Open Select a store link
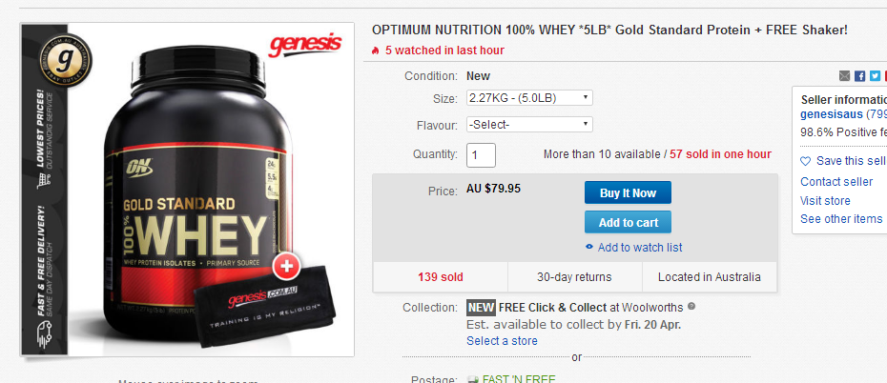Viewport: 887px width, 383px height. click(x=502, y=341)
